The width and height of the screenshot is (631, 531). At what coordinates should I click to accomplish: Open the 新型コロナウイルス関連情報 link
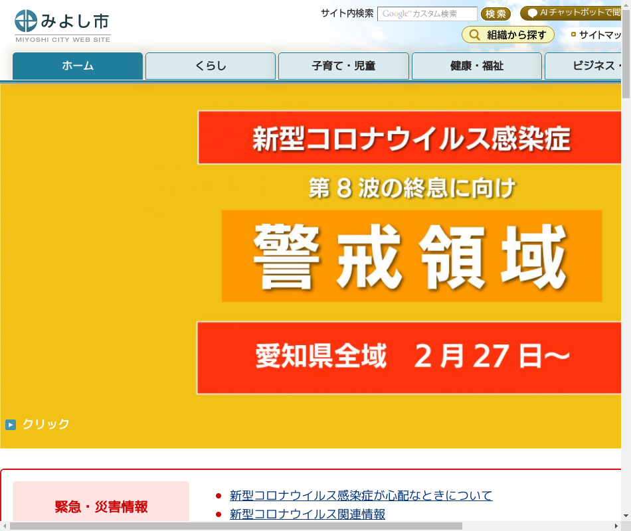(307, 514)
